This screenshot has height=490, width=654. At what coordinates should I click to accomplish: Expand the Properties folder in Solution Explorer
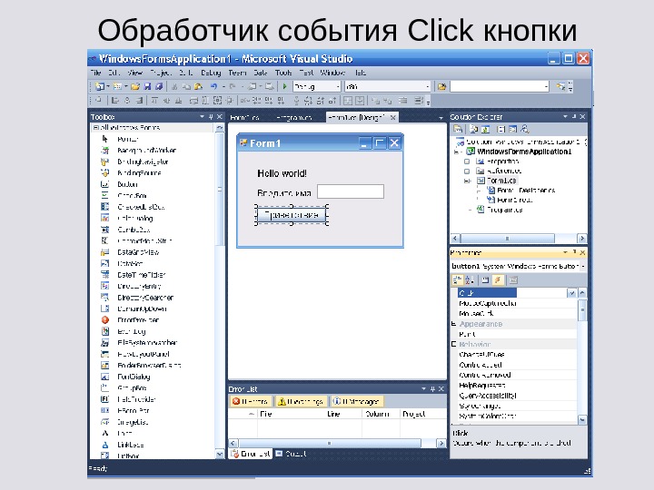point(467,162)
